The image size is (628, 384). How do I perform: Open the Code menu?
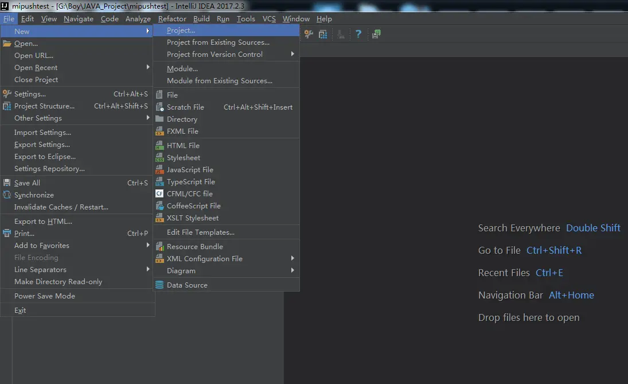(110, 19)
